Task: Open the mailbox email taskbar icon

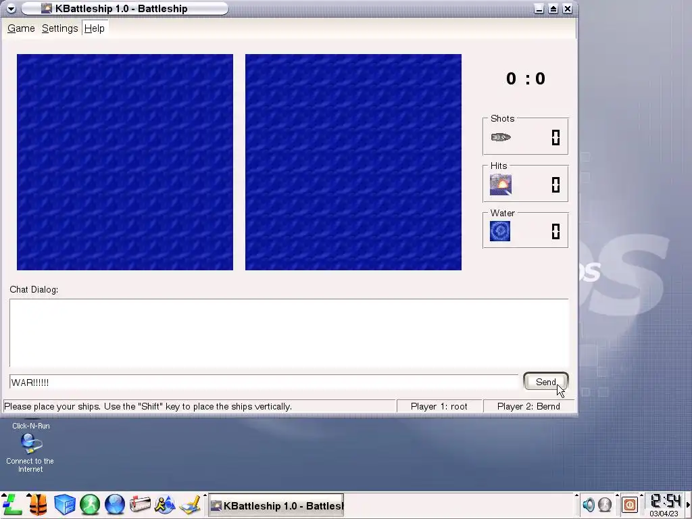Action: 141,504
